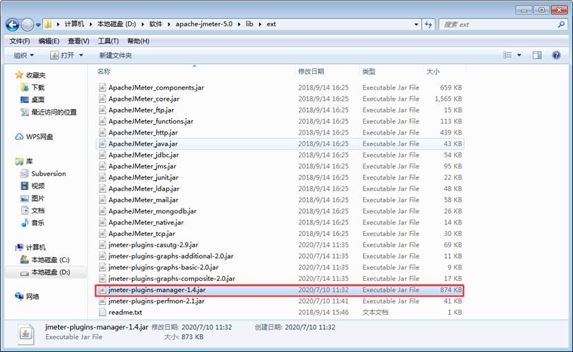The image size is (573, 352).
Task: Open the address bar history dropdown
Action: [416, 24]
